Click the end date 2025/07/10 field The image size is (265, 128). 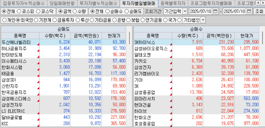point(235,11)
